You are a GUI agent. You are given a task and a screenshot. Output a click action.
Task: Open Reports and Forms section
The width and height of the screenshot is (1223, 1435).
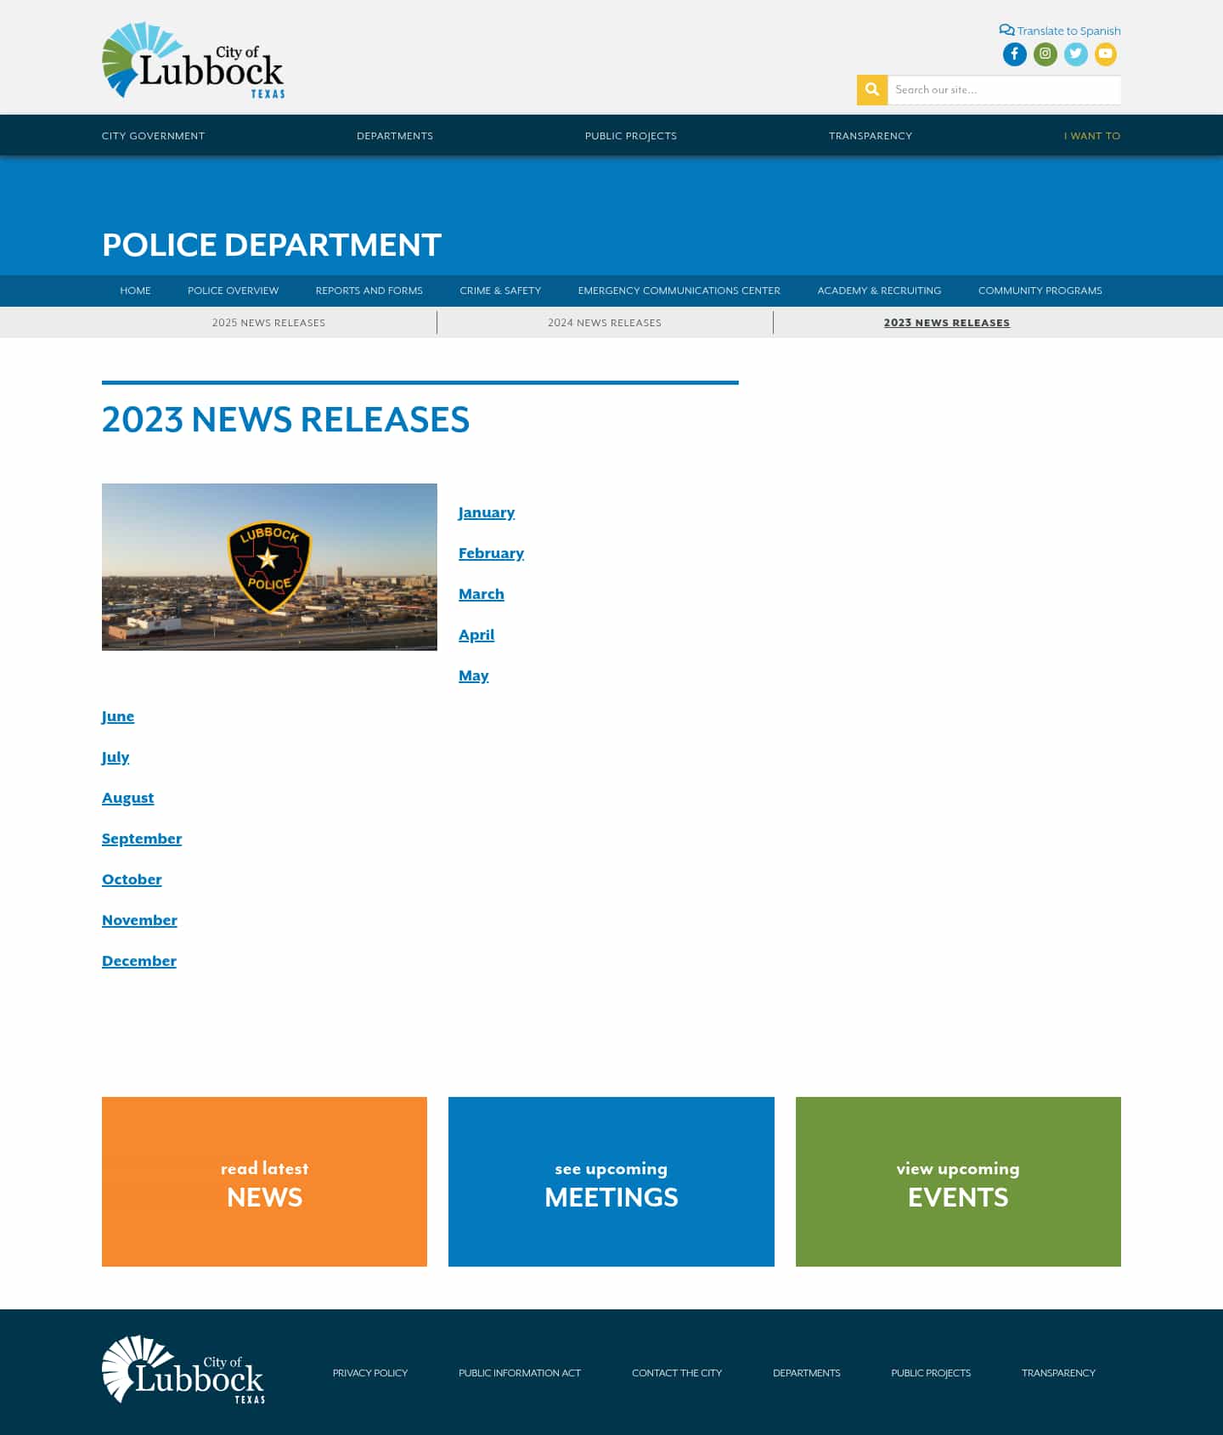[x=369, y=291]
